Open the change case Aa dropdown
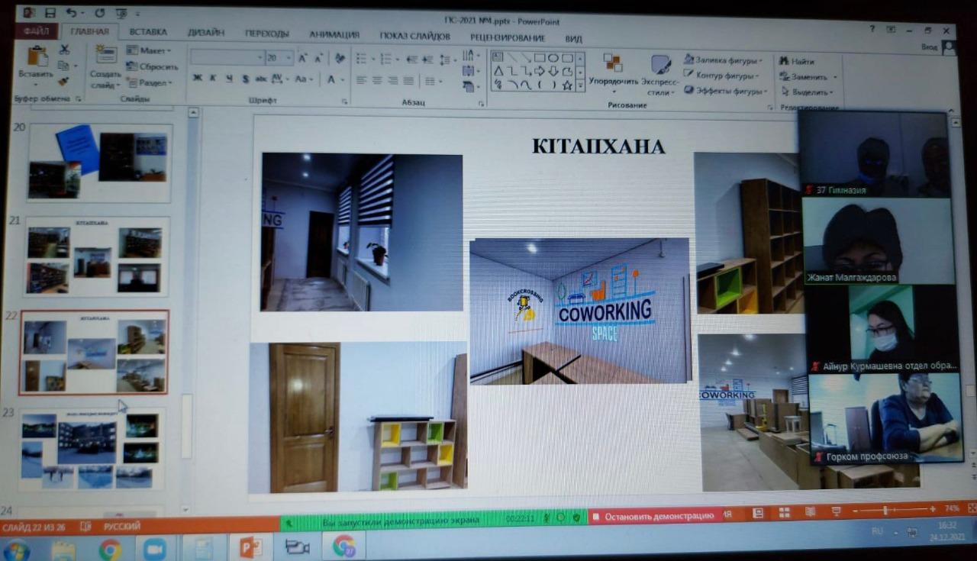Viewport: 977px width, 561px height. [x=304, y=79]
